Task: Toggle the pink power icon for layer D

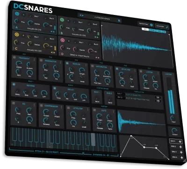Action: tap(63, 40)
